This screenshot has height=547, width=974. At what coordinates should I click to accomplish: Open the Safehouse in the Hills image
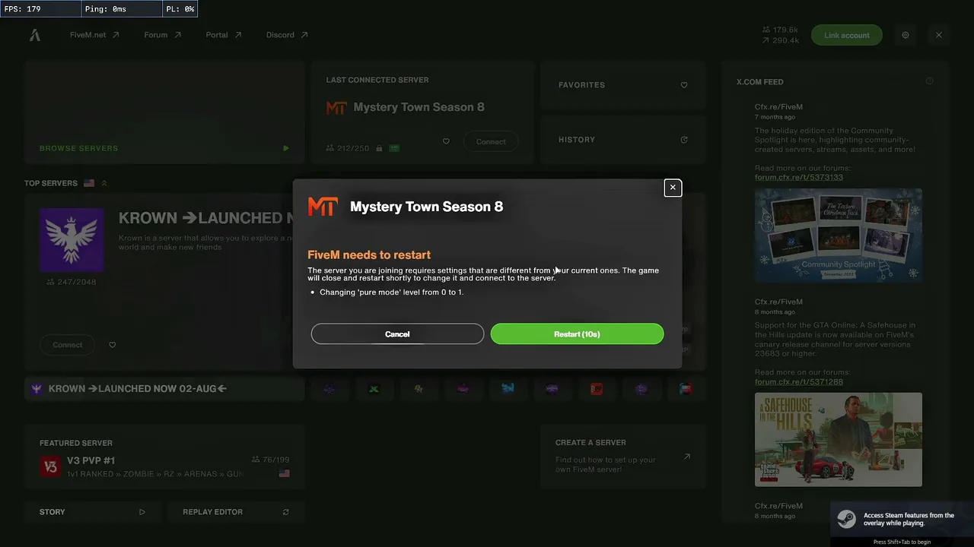coord(839,439)
